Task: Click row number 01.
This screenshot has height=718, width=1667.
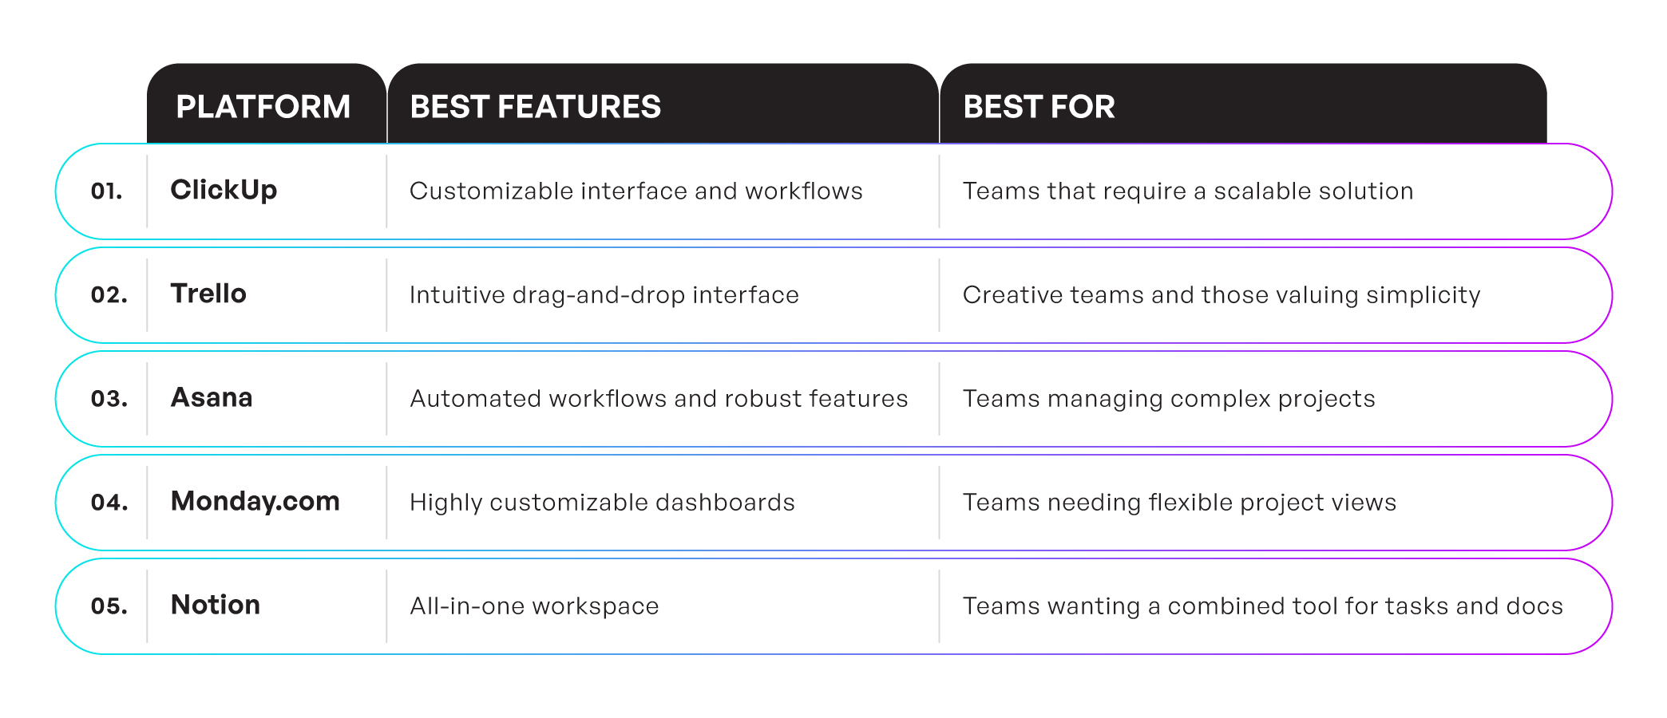Action: 107,191
